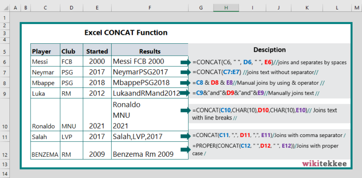362x178 pixels.
Task: Click the Desciption heading cell
Action: 270,50
